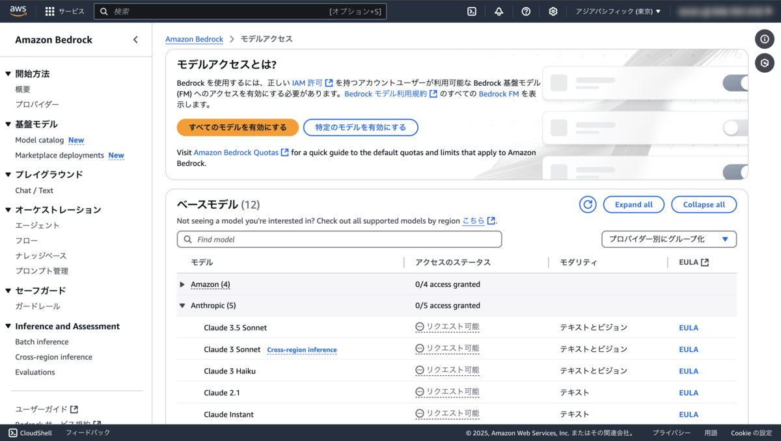
Task: Open Model catalog in the sidebar
Action: [x=40, y=140]
